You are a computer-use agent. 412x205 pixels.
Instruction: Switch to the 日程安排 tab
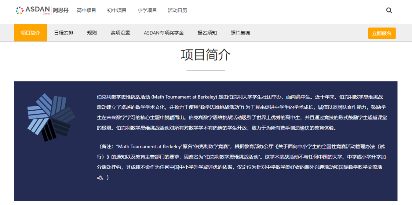pyautogui.click(x=64, y=33)
